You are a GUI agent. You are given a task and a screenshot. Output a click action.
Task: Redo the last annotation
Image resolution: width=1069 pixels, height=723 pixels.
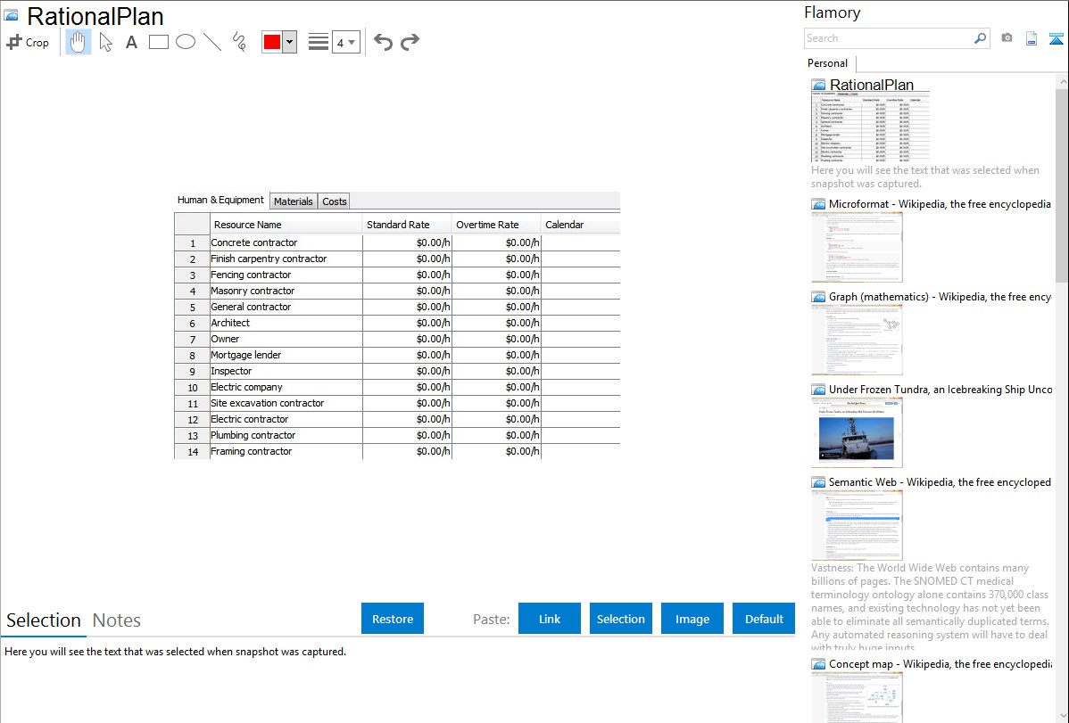click(410, 42)
